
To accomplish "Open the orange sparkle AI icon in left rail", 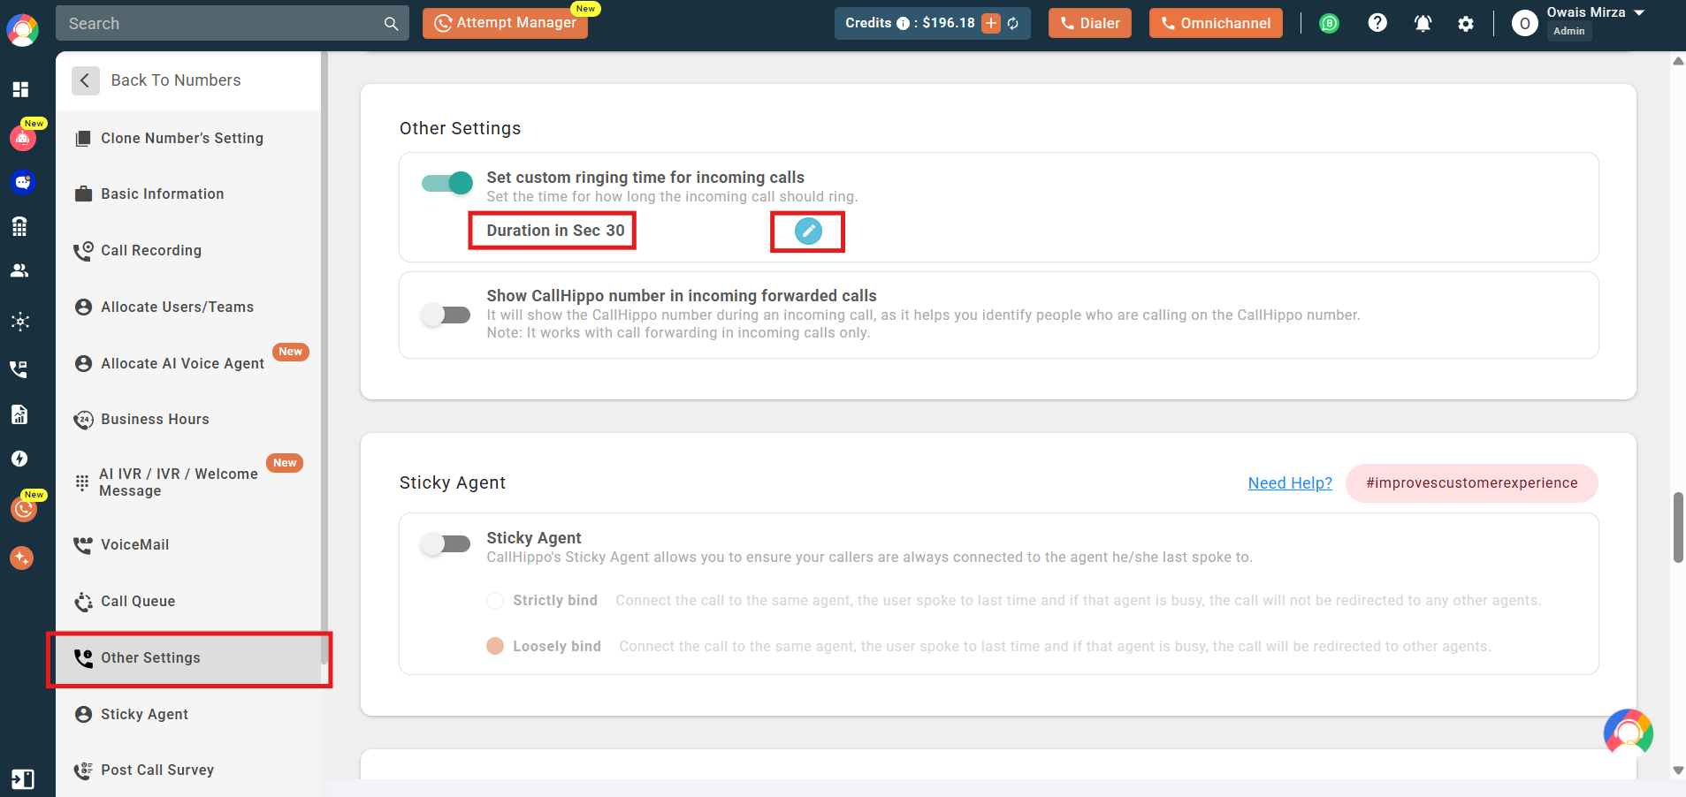I will (21, 558).
